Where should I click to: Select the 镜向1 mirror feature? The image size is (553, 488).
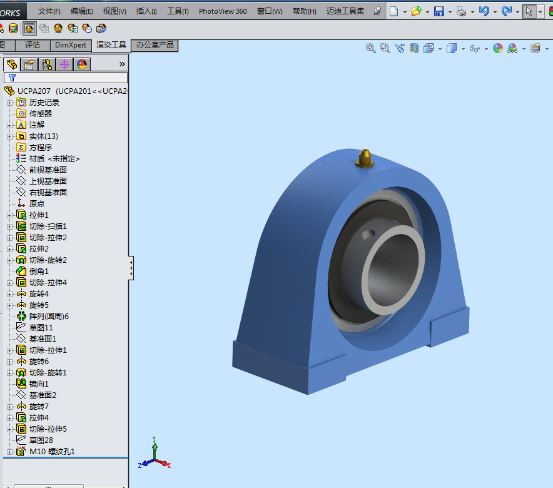[x=39, y=384]
